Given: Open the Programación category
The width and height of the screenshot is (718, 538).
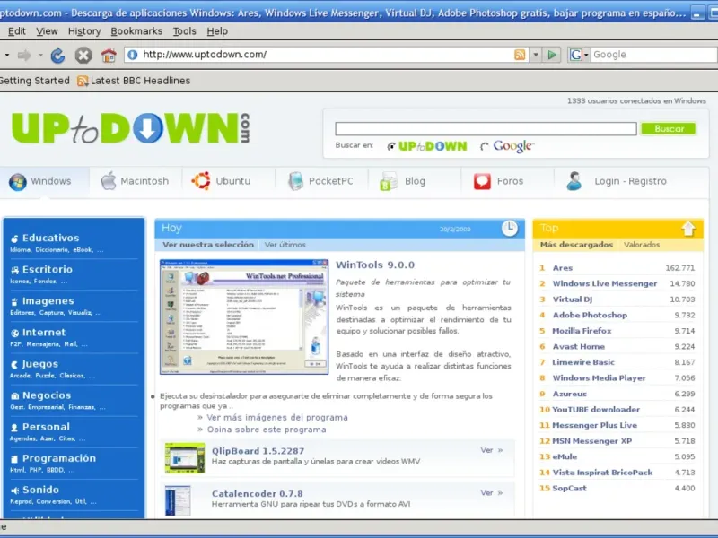Looking at the screenshot, I should coord(59,458).
